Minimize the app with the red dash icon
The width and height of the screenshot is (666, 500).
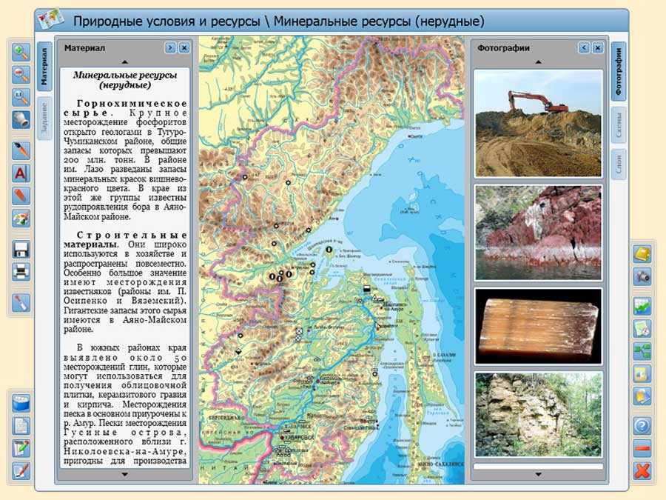pos(642,448)
